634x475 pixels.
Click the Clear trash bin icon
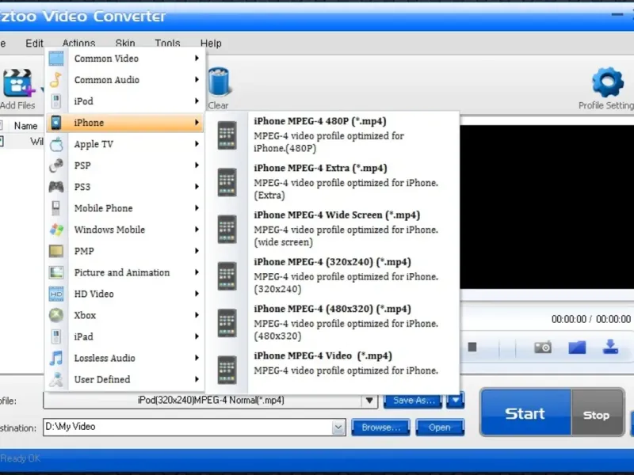point(219,82)
